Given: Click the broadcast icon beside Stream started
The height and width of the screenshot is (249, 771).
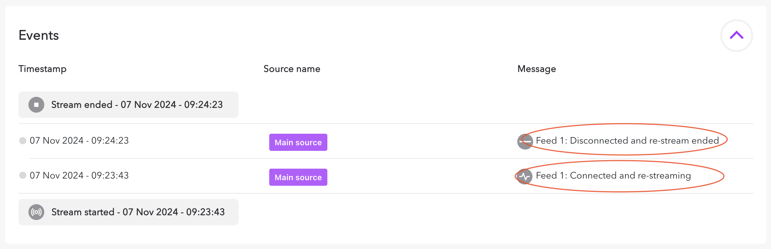Looking at the screenshot, I should point(36,212).
